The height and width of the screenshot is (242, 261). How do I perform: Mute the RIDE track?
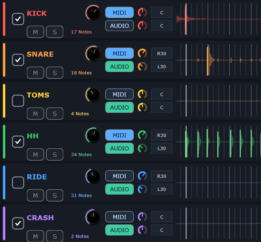click(35, 195)
